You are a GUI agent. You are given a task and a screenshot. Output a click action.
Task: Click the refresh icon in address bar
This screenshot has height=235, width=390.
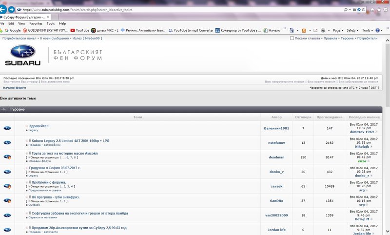(x=363, y=10)
